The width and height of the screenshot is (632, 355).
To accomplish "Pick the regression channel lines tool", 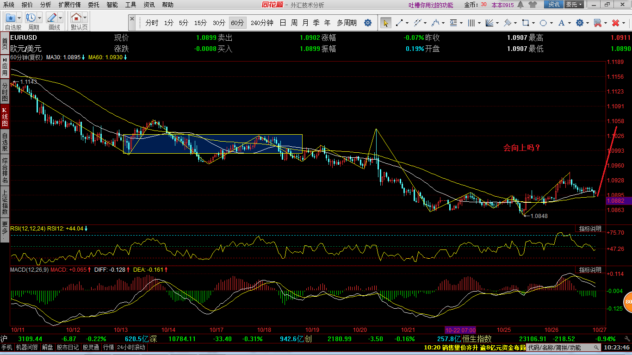I will pyautogui.click(x=507, y=23).
